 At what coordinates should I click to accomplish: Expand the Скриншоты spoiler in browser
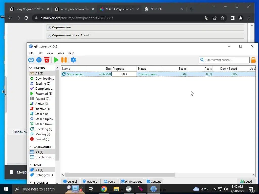point(50,28)
